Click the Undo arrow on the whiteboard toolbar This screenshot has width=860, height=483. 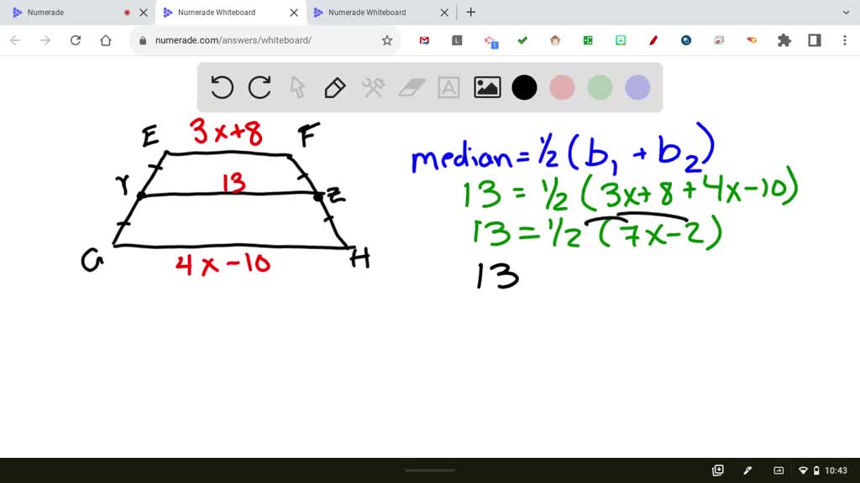[222, 87]
